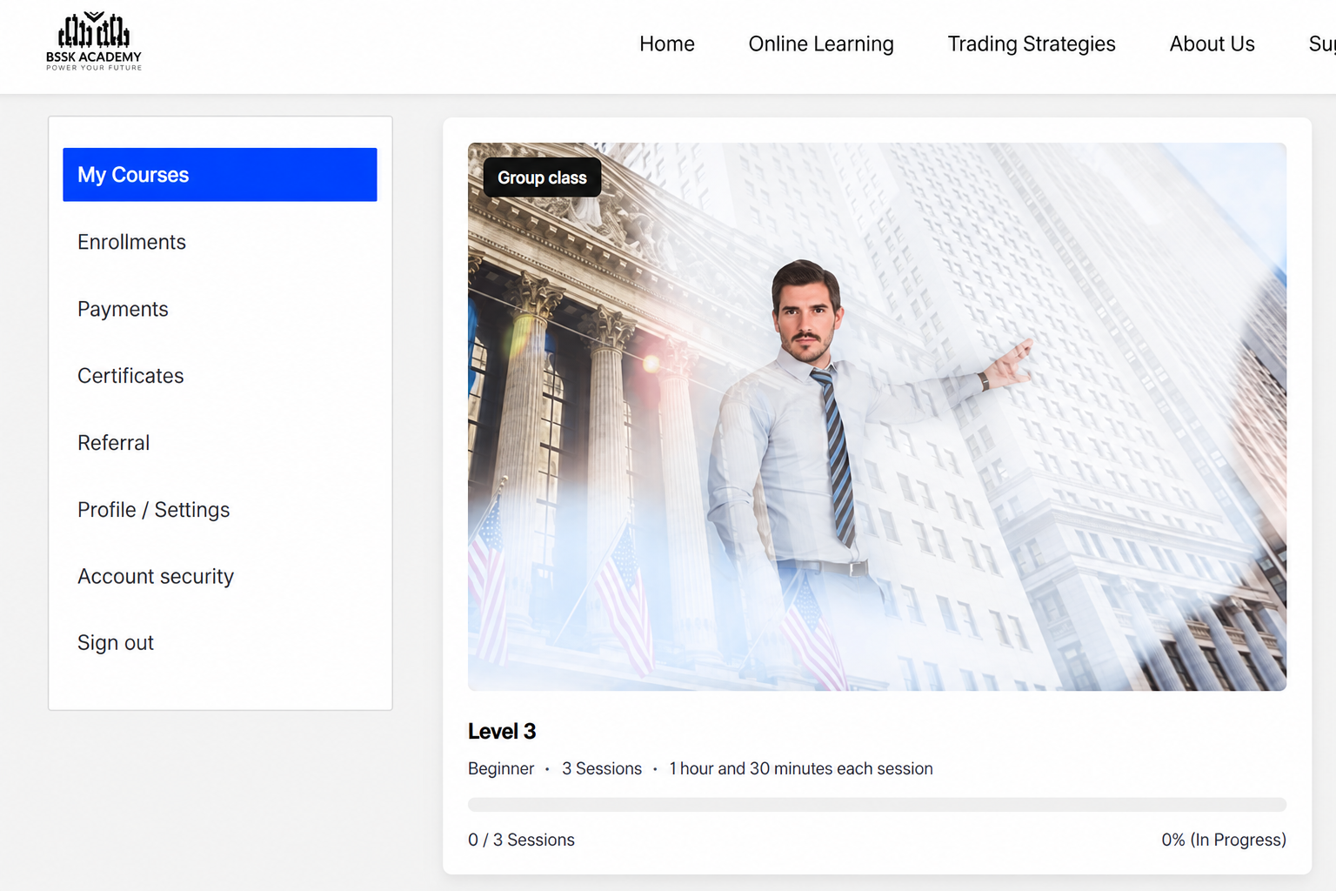Viewport: 1336px width, 891px height.
Task: Sign out of the account
Action: [x=116, y=643]
